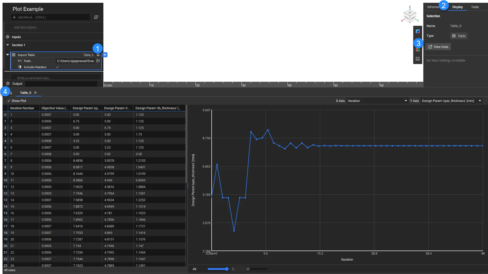Image resolution: width=488 pixels, height=274 pixels.
Task: Close the Table_0 tab
Action: coord(35,93)
